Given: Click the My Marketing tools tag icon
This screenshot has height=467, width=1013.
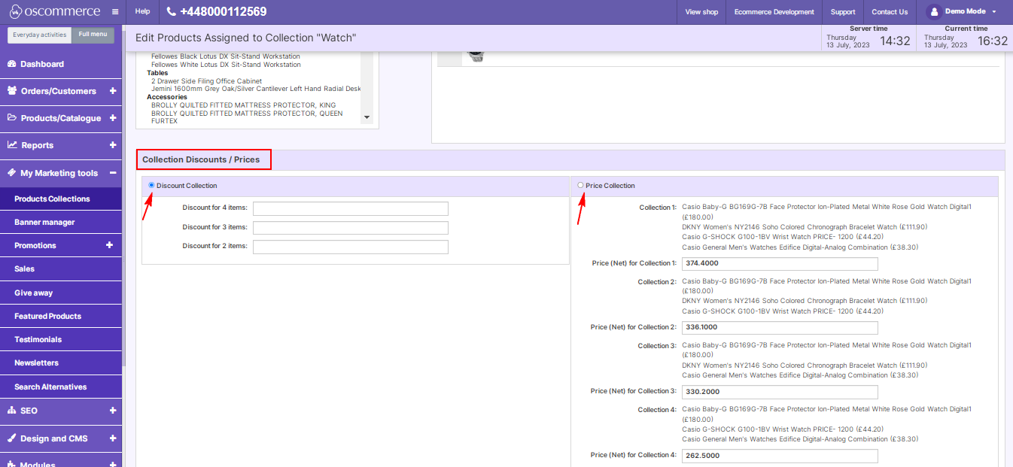Looking at the screenshot, I should 12,173.
